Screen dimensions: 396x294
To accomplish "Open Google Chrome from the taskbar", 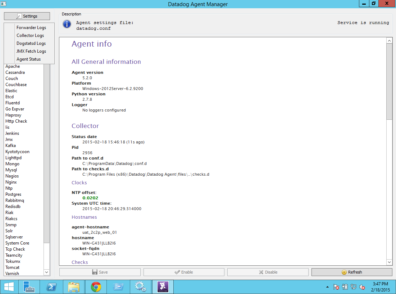I will click(x=96, y=287).
